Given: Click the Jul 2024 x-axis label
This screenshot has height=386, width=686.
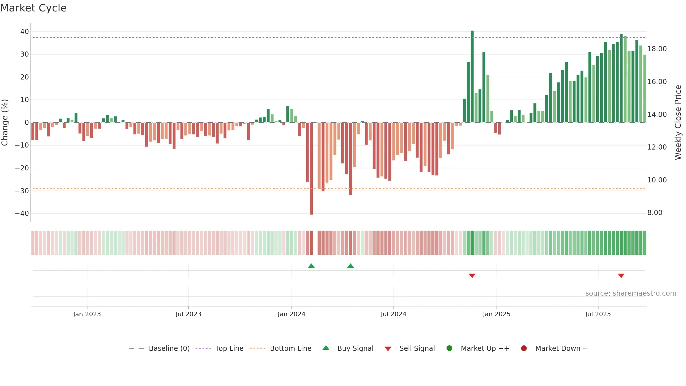Looking at the screenshot, I should [394, 314].
